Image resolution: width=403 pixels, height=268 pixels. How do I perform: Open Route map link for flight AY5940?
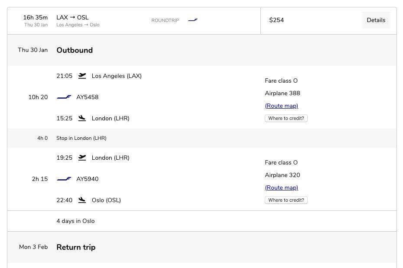(282, 187)
